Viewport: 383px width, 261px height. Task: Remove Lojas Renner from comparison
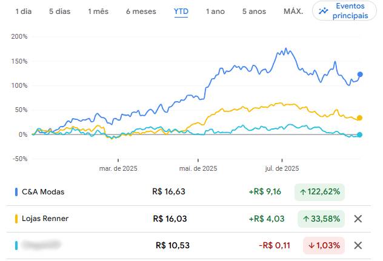358,219
